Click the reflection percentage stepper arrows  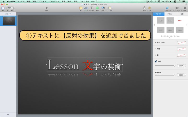pos(185,66)
